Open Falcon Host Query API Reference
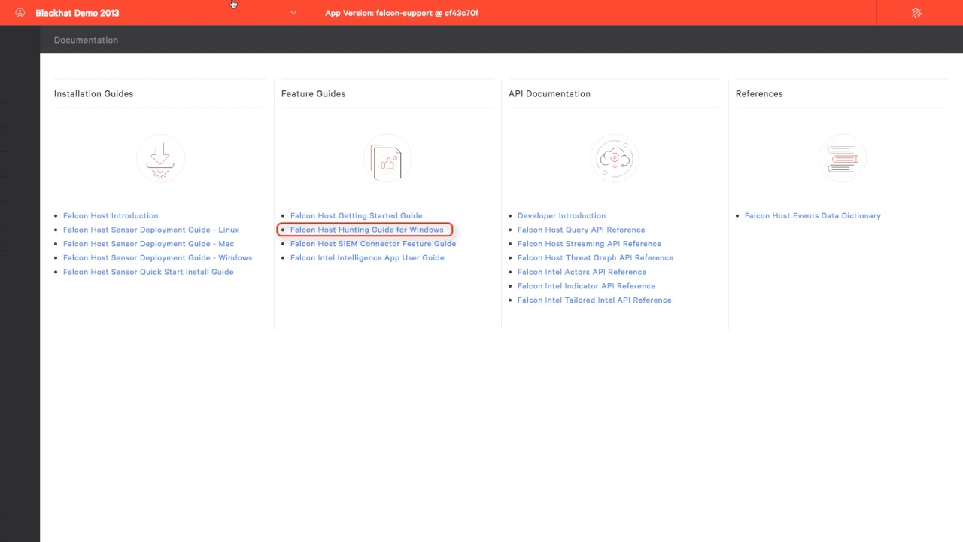Screen dimensions: 963x542 (581, 230)
